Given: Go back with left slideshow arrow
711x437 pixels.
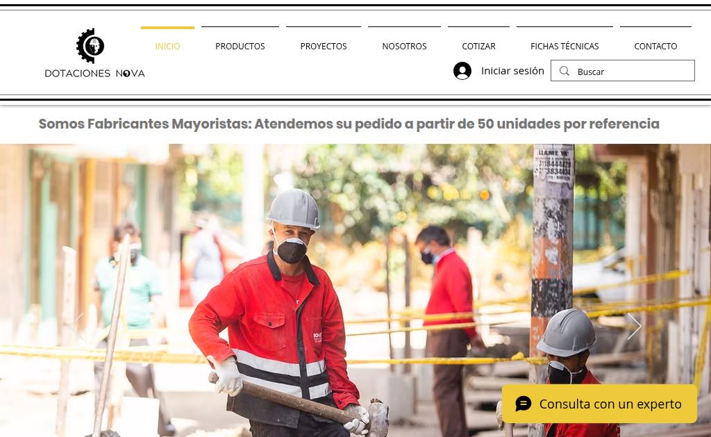Looking at the screenshot, I should 76,326.
